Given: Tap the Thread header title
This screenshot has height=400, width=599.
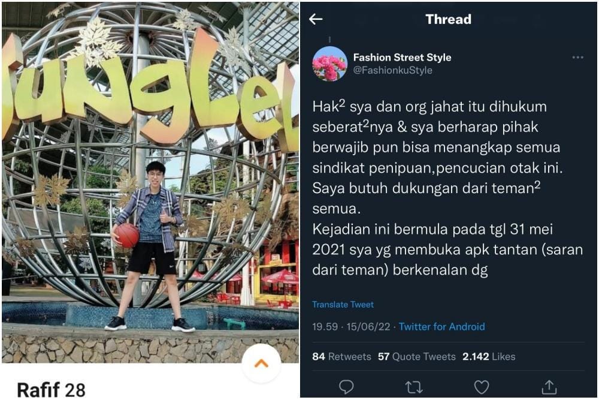Looking at the screenshot, I should pyautogui.click(x=449, y=19).
